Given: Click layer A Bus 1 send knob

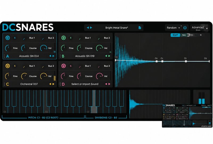Looking at the screenshot, I should pos(24,39).
